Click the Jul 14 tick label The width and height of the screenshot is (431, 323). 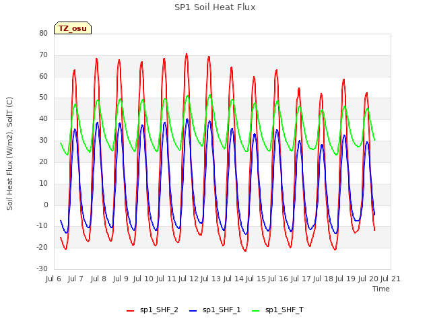(x=233, y=279)
